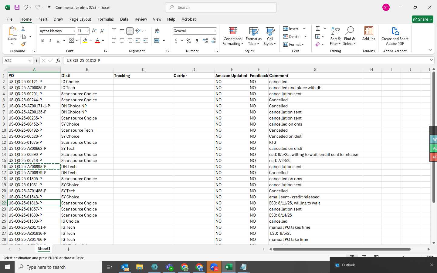This screenshot has width=437, height=273.
Task: Save the workbook with the Save icon
Action: pyautogui.click(x=17, y=7)
